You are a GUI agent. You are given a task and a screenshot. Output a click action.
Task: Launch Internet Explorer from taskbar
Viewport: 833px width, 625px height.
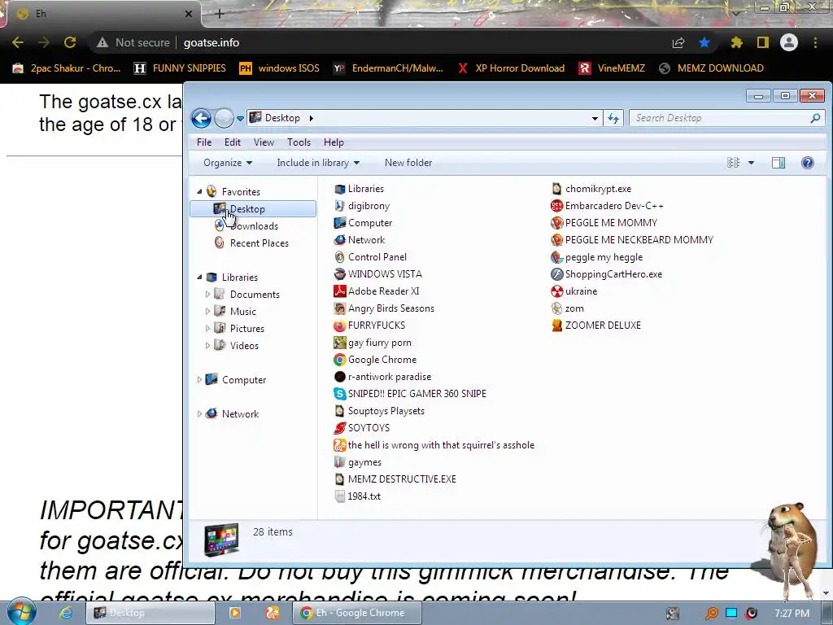point(66,613)
